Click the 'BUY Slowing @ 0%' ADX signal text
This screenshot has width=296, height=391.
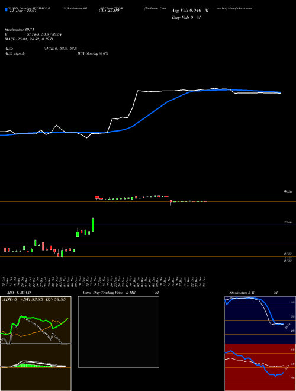coord(93,53)
